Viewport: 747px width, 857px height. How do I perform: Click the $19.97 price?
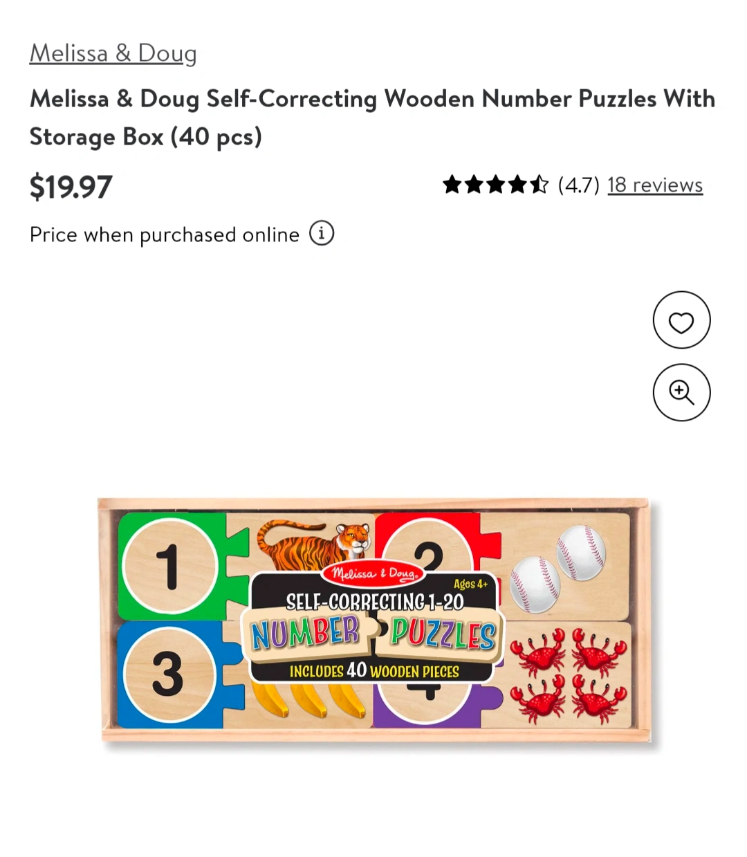click(x=71, y=187)
